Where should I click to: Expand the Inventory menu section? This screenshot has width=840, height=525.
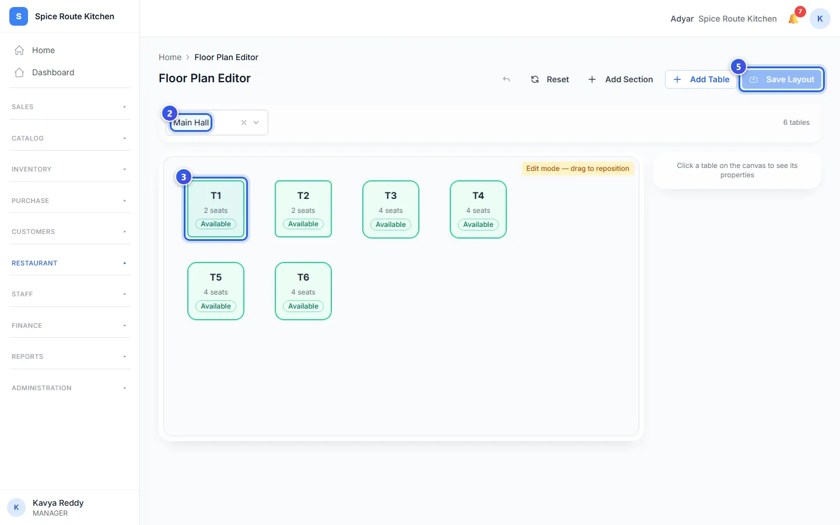click(70, 169)
